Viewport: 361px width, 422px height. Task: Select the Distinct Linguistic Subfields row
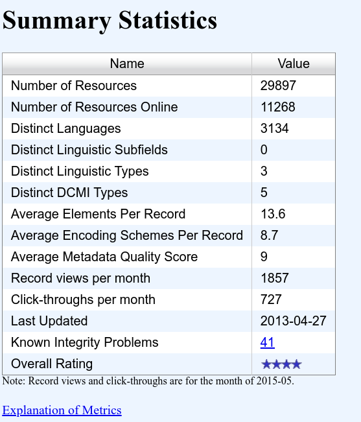click(169, 150)
